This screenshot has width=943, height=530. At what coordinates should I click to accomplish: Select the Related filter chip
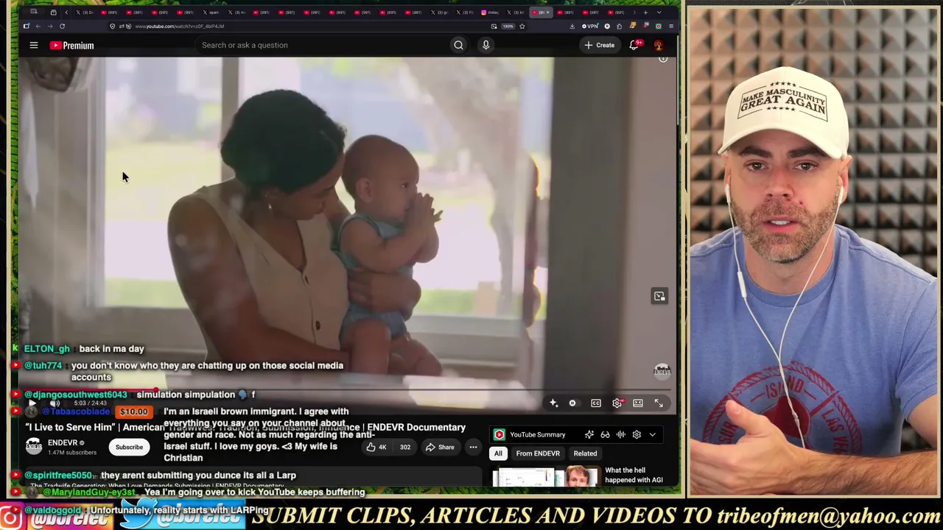click(x=585, y=453)
